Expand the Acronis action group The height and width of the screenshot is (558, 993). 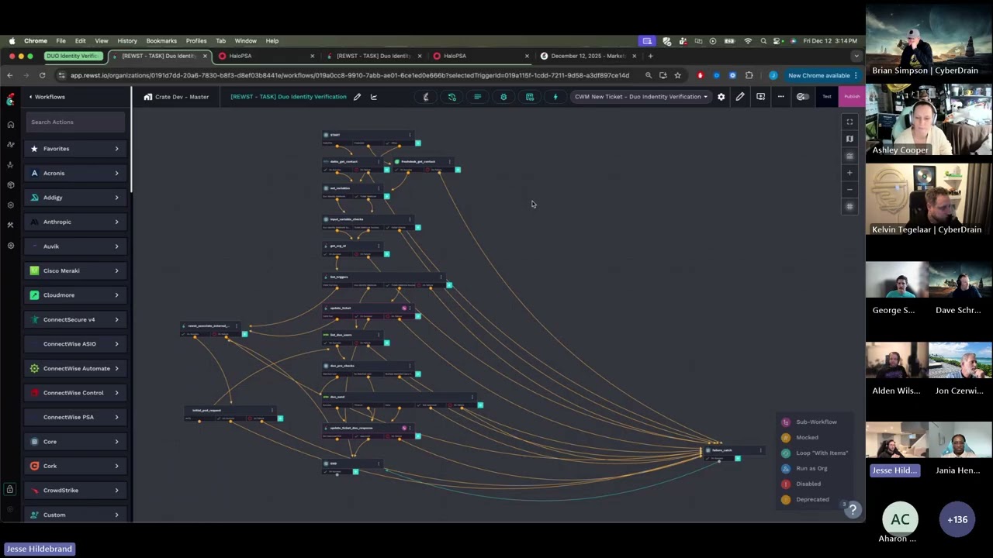pyautogui.click(x=75, y=173)
